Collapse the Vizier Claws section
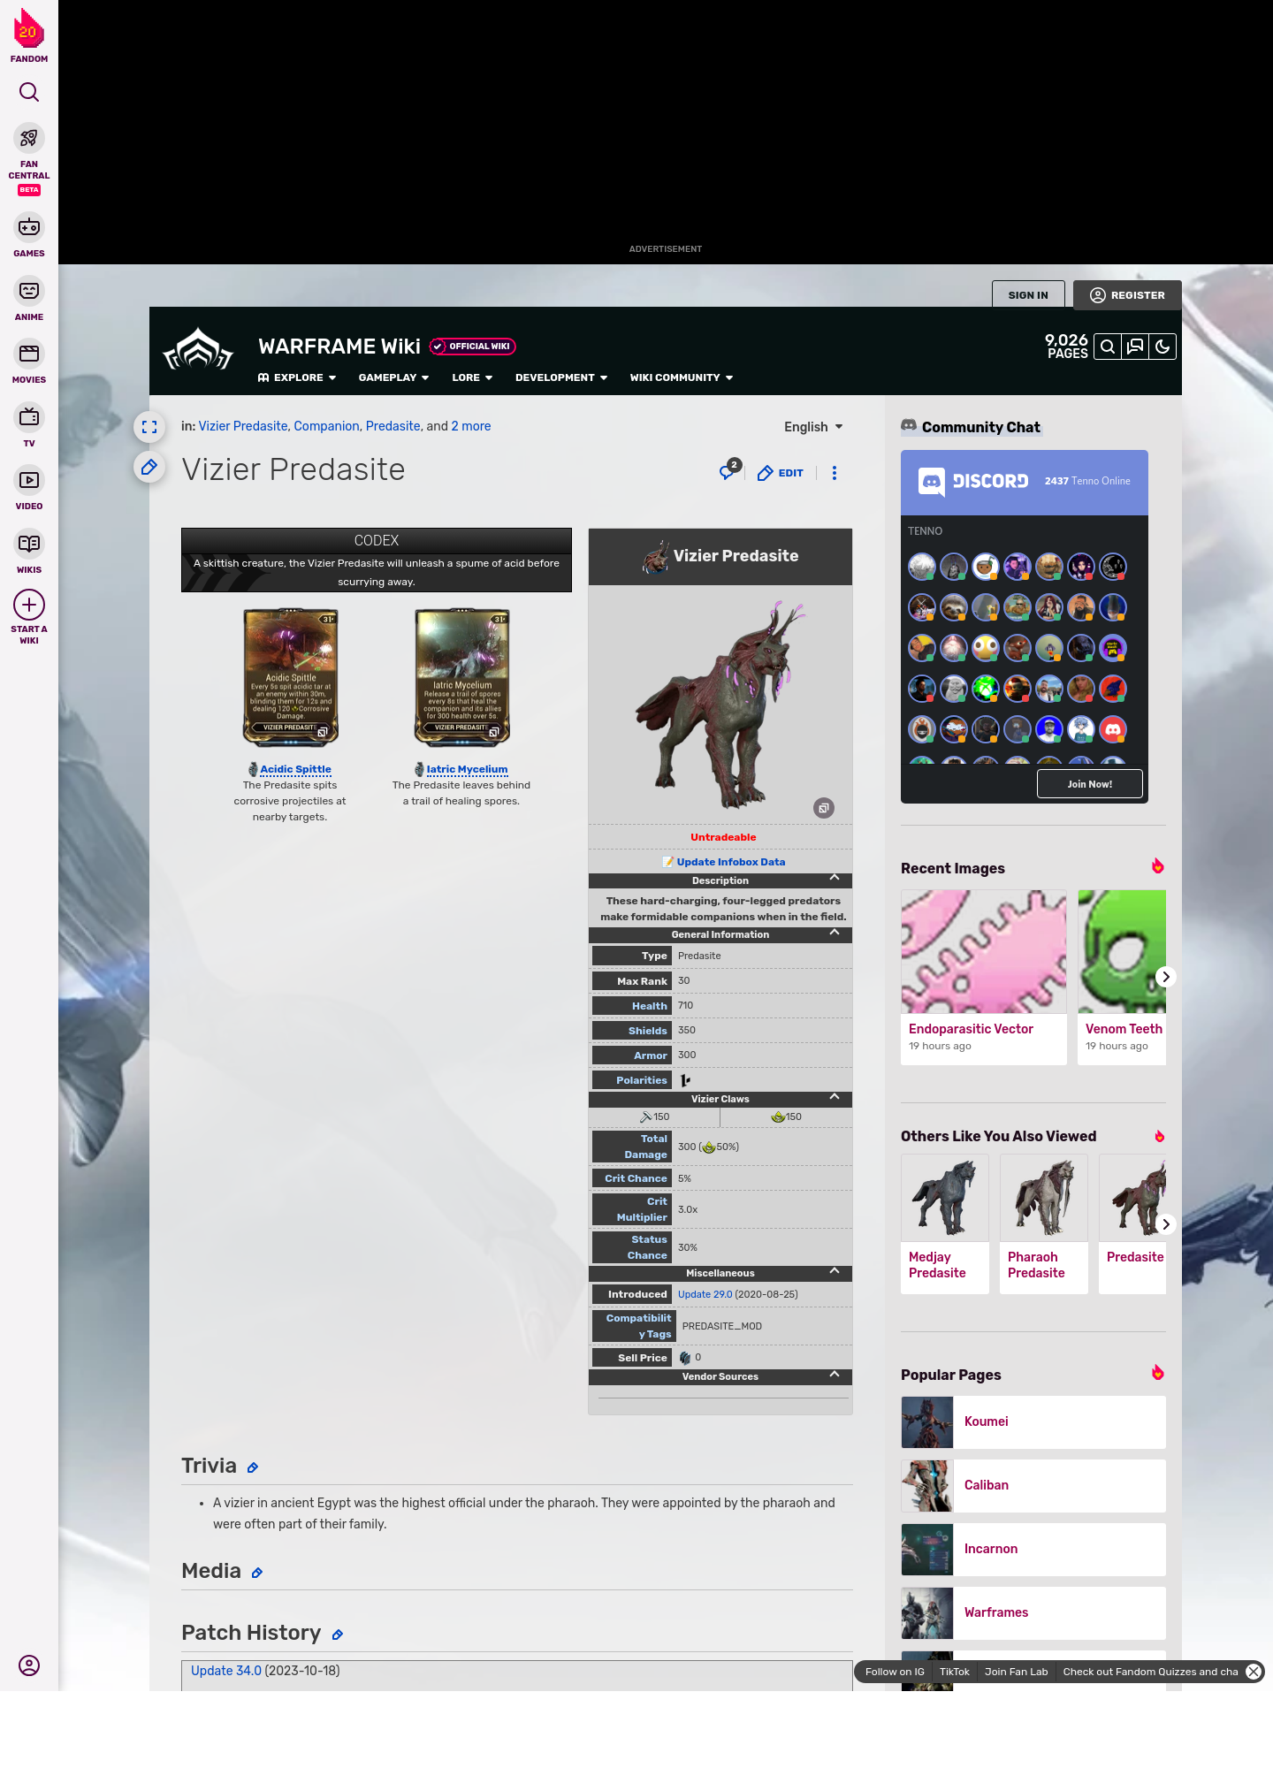1273x1768 pixels. [x=835, y=1097]
